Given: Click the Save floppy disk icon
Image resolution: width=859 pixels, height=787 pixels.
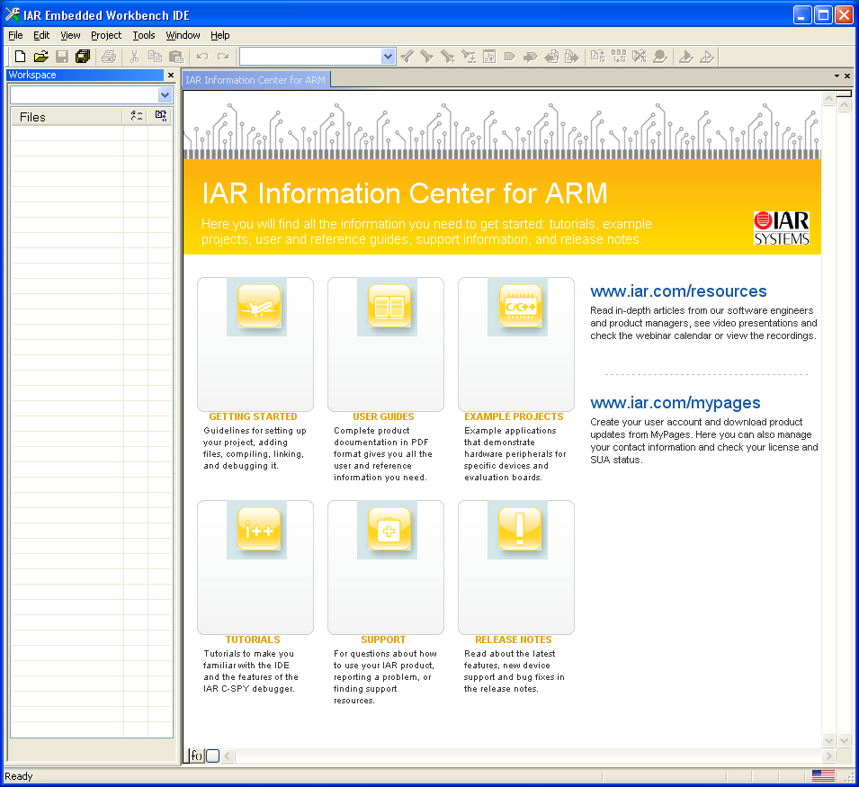Looking at the screenshot, I should (62, 57).
